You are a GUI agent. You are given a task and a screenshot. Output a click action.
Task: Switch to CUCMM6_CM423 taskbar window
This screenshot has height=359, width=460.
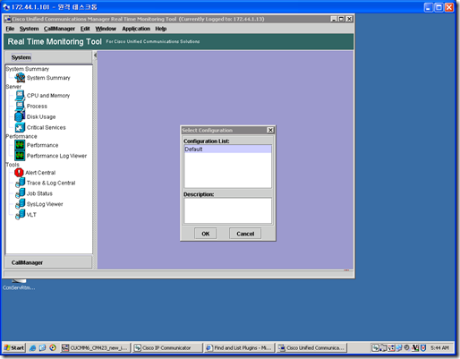(96, 348)
